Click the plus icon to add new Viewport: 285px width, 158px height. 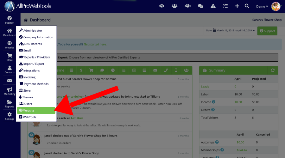coord(237,6)
